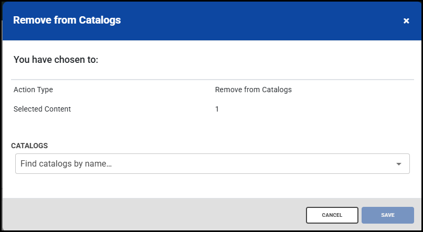423x232 pixels.
Task: Click the Remove from Catalogs action value
Action: [253, 90]
